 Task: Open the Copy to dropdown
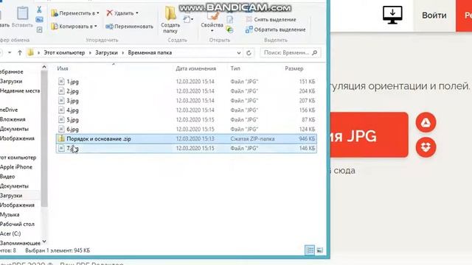(74, 26)
